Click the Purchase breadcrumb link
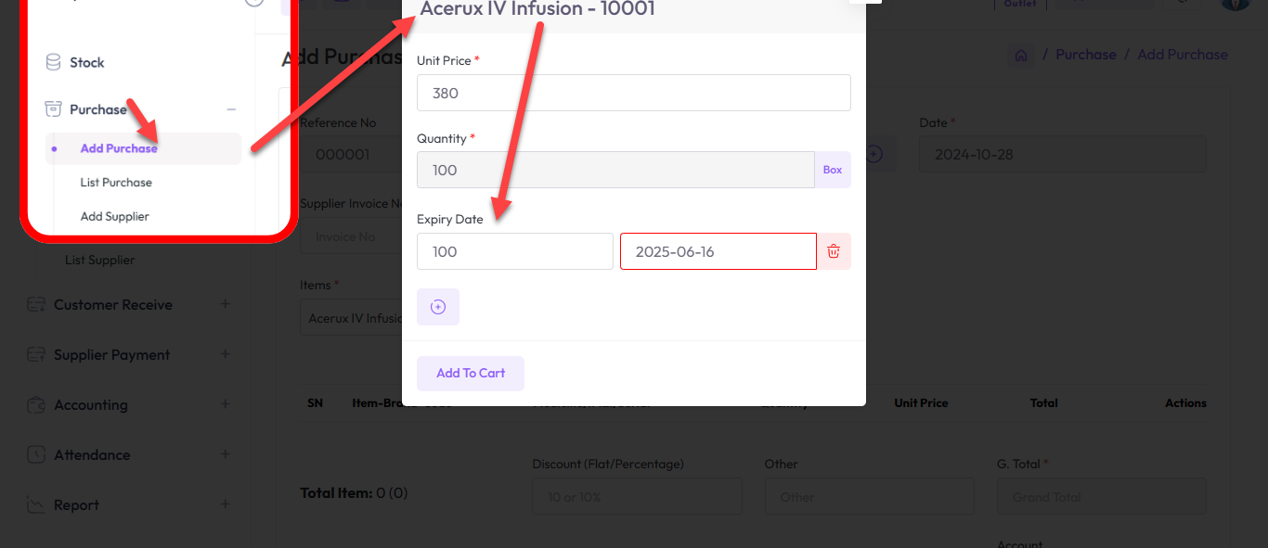 pyautogui.click(x=1085, y=55)
